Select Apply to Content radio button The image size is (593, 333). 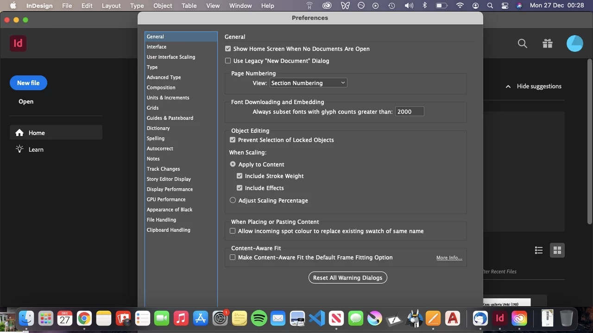pos(233,164)
